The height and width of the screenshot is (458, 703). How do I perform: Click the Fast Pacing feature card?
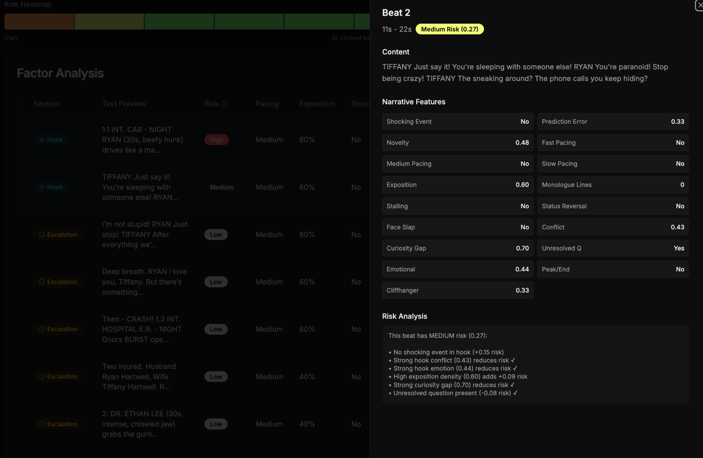click(613, 143)
